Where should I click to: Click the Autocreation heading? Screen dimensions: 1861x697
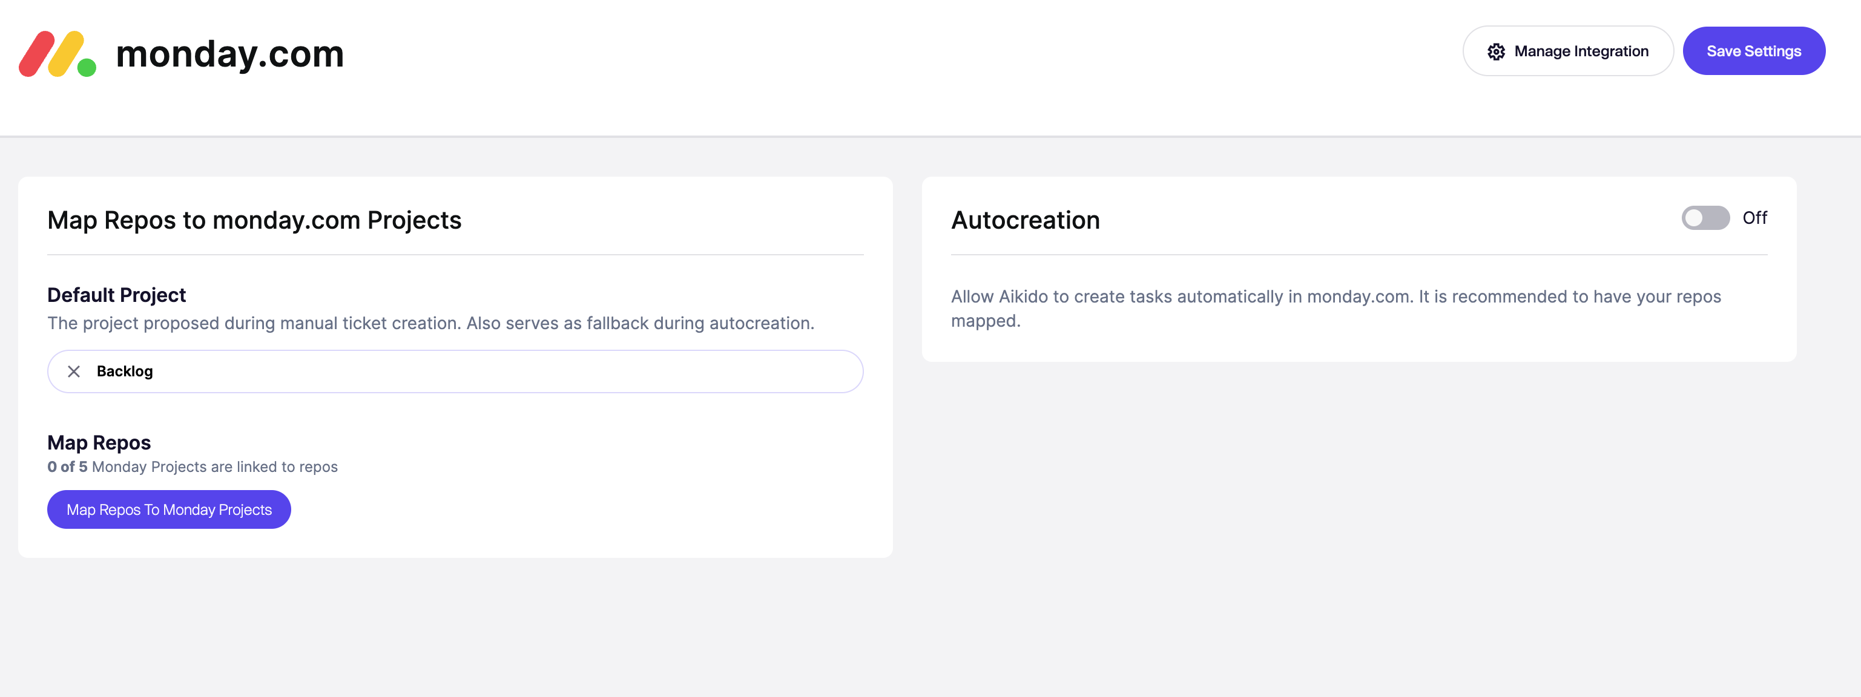[x=1025, y=220]
